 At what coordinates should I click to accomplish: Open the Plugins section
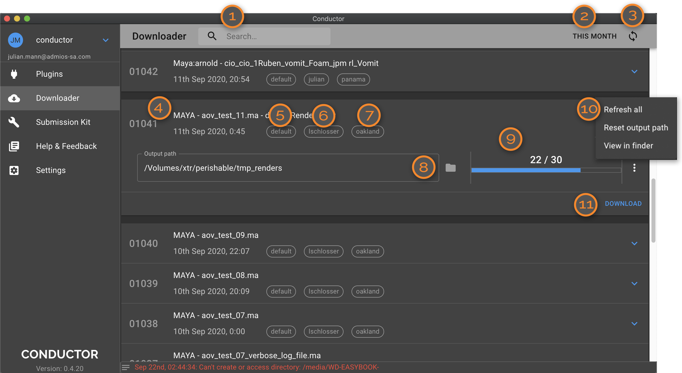pyautogui.click(x=60, y=74)
